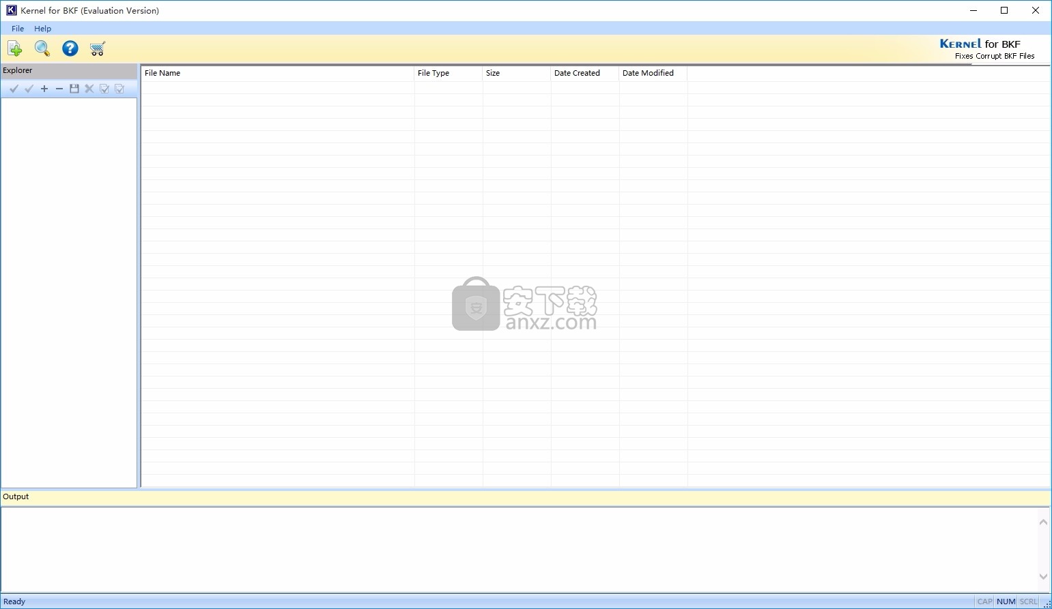Click first checked-pages icon in Explorer toolbar

point(104,89)
